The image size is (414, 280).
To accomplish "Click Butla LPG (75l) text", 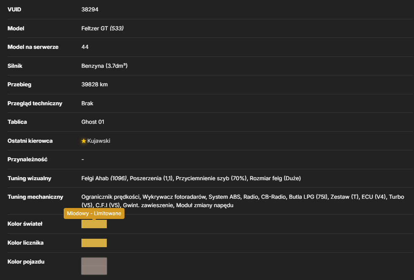I will [x=308, y=197].
